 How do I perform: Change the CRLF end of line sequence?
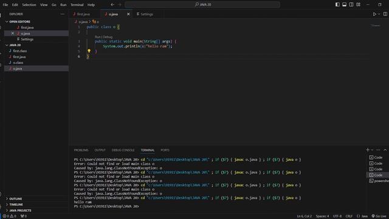click(x=349, y=217)
